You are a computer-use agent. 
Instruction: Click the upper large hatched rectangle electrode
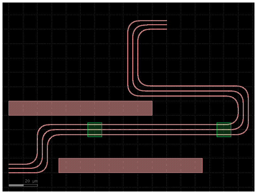[x=80, y=108]
